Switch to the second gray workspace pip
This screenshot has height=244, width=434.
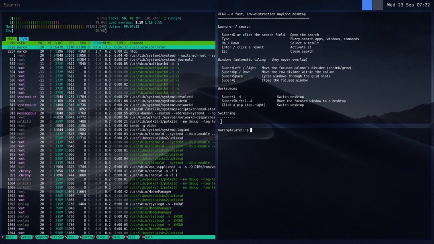point(378,5)
